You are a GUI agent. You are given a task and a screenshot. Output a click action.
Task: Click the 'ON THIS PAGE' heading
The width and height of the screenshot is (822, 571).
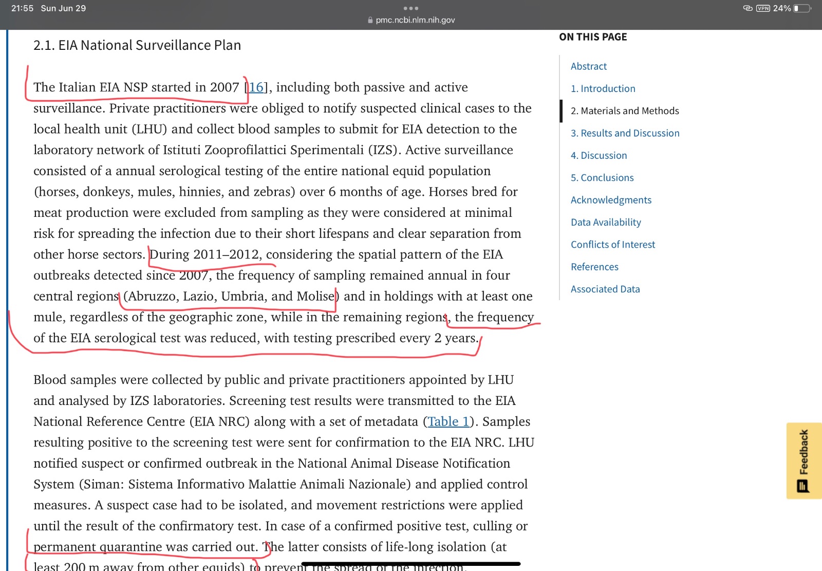pyautogui.click(x=593, y=37)
